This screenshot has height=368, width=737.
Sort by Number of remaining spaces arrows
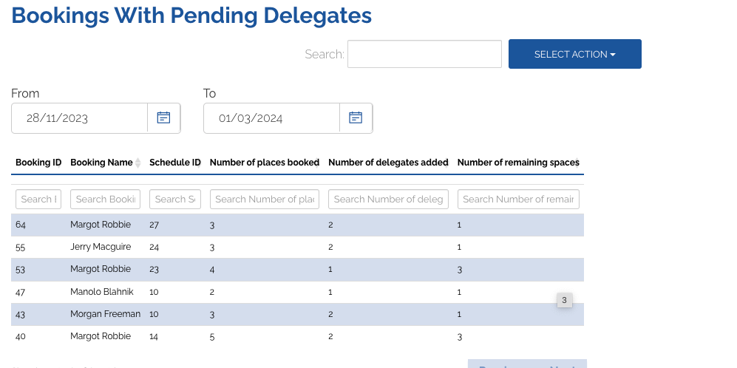pyautogui.click(x=581, y=163)
